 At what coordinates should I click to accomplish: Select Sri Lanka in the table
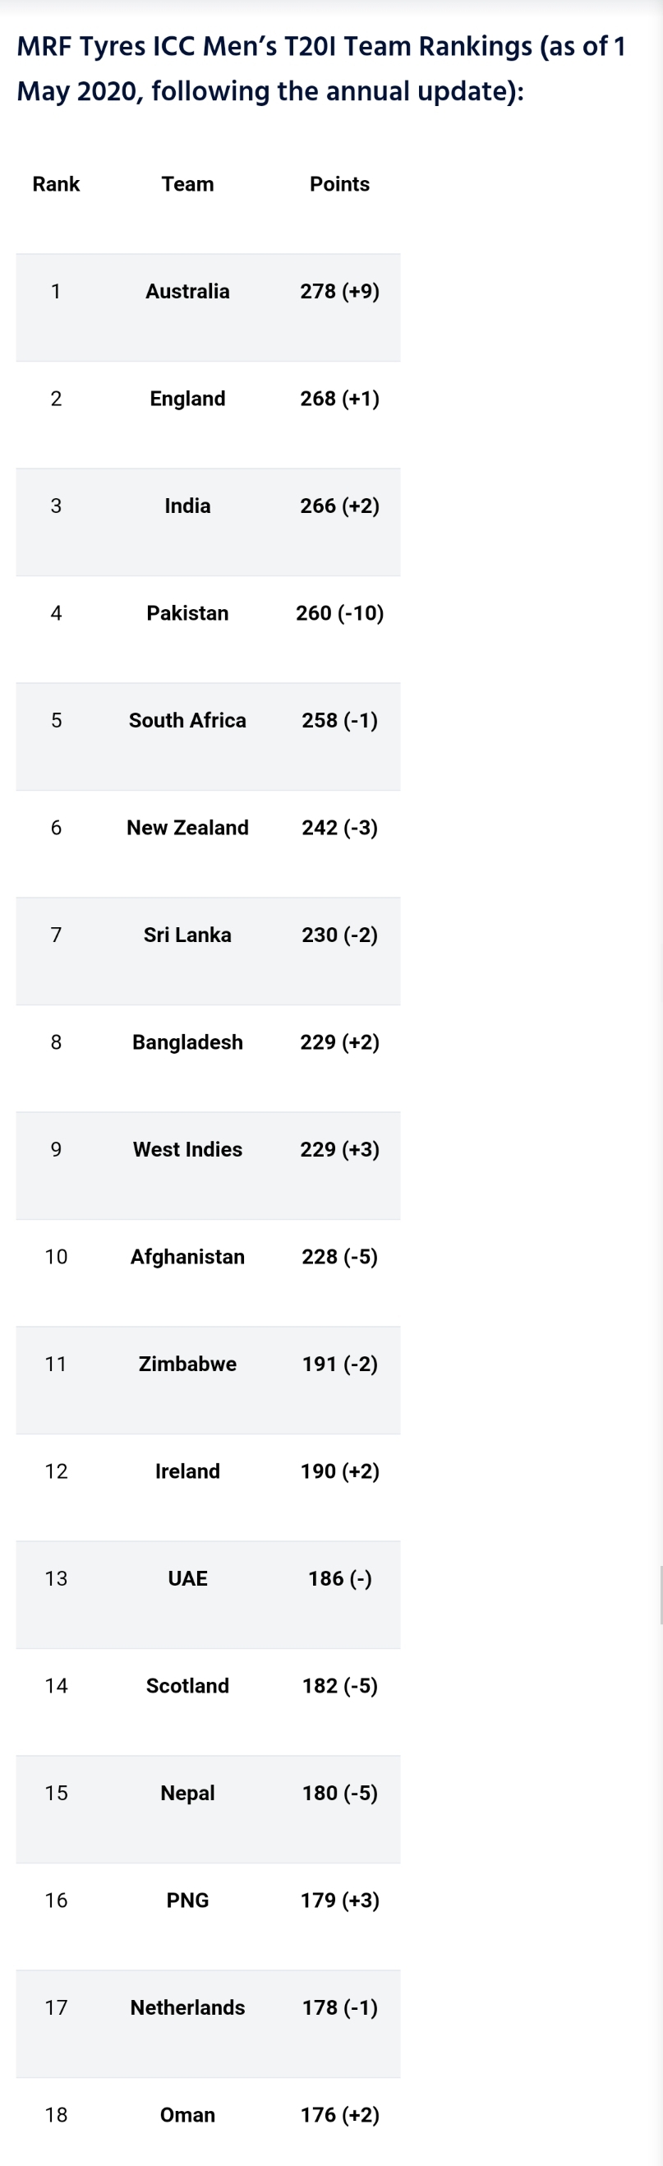point(187,934)
